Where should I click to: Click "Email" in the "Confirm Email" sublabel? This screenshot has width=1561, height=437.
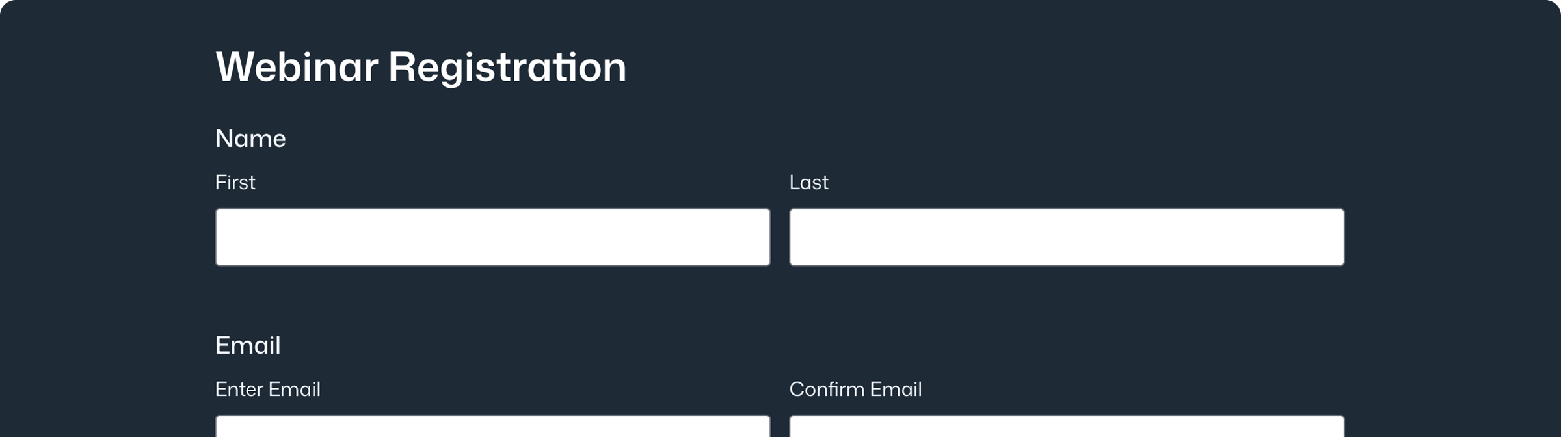tap(896, 390)
